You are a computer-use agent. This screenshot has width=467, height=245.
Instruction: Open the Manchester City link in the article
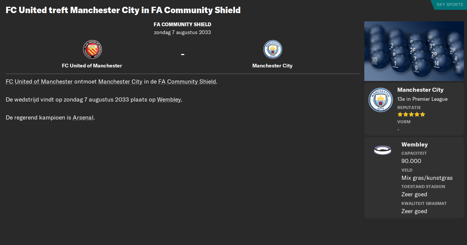pyautogui.click(x=120, y=81)
